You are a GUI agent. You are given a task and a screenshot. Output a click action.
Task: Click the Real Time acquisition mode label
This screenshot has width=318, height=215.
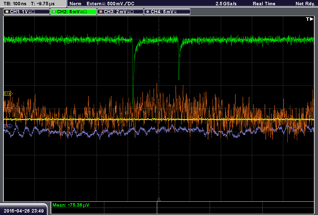tap(264, 4)
